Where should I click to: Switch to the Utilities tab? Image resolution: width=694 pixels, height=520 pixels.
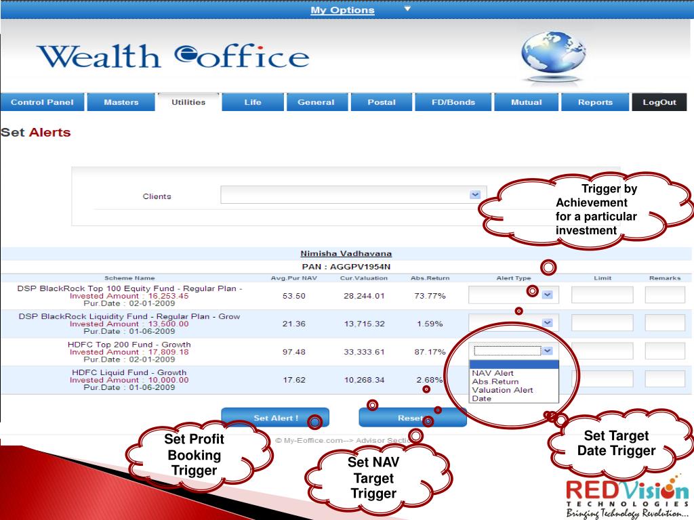coord(188,102)
